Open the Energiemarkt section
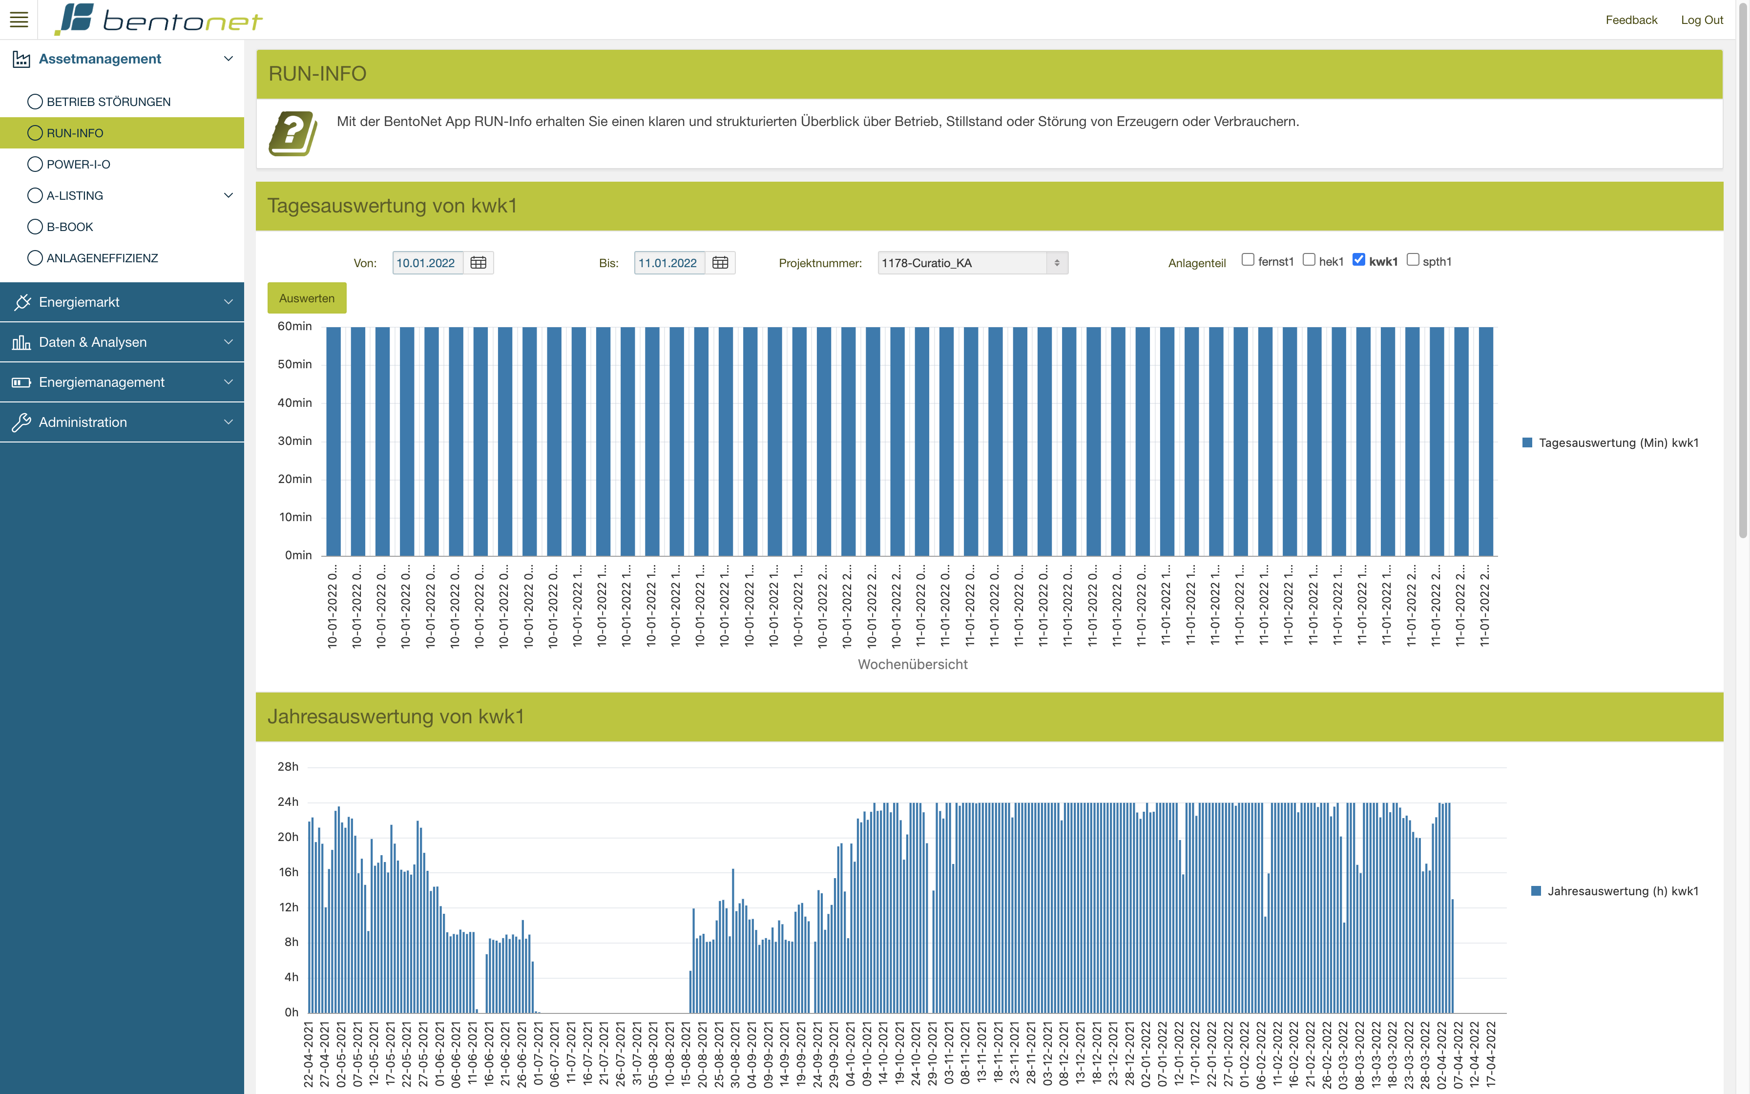The image size is (1750, 1094). (122, 302)
